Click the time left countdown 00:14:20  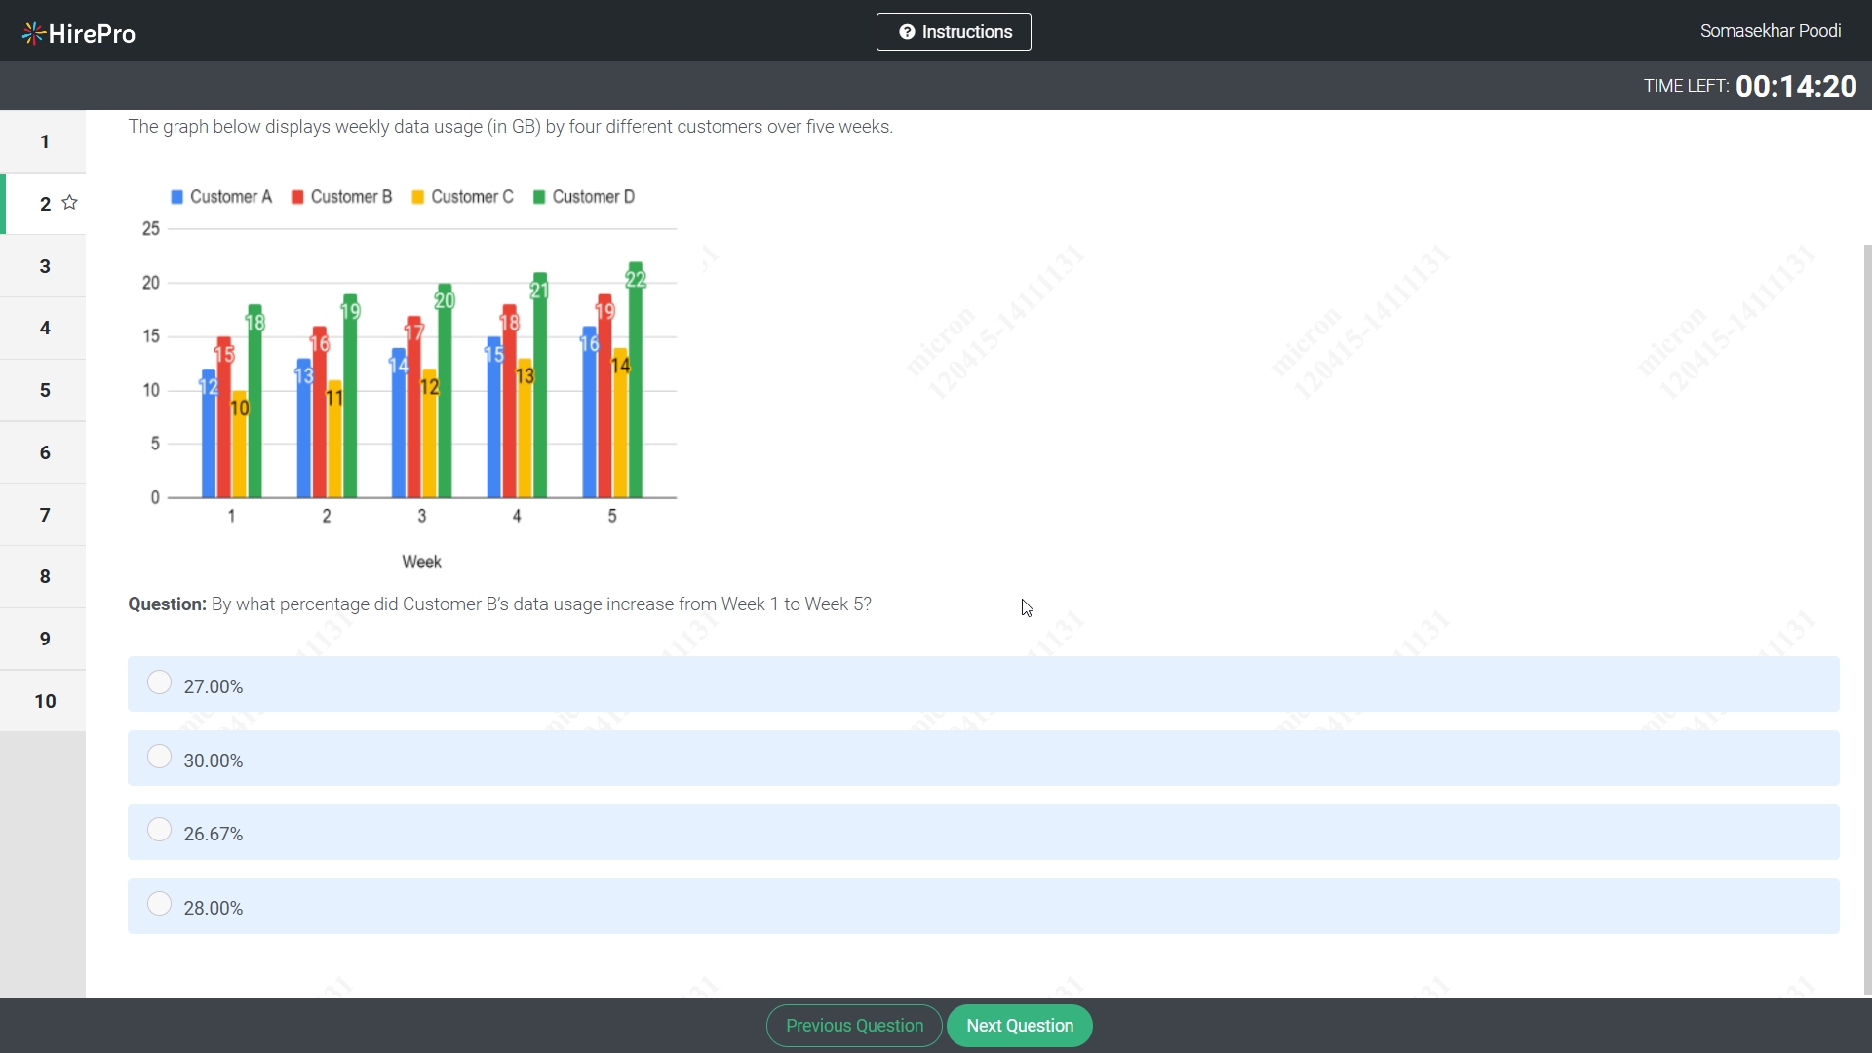coord(1796,86)
